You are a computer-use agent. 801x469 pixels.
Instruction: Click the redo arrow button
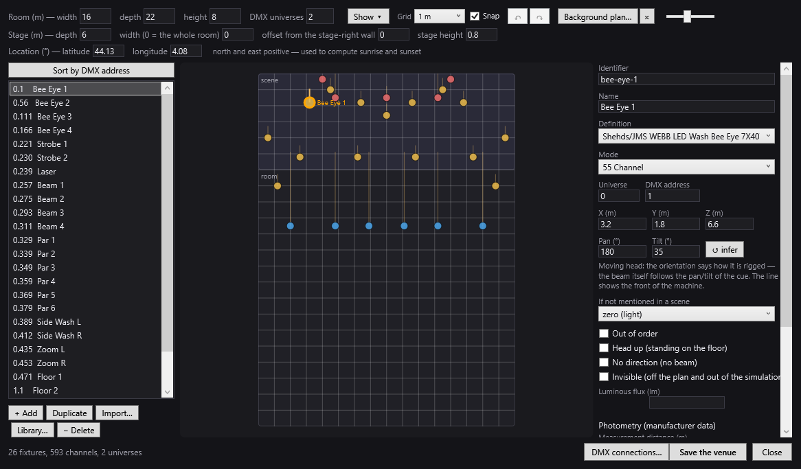(x=539, y=17)
